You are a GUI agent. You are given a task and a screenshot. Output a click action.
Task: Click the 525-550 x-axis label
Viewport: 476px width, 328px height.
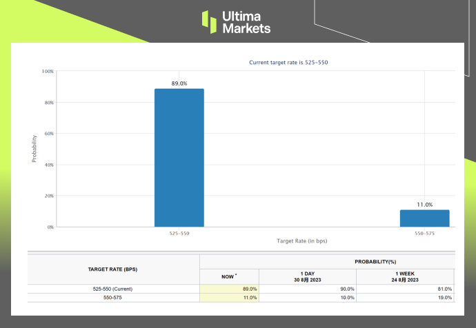pyautogui.click(x=179, y=234)
